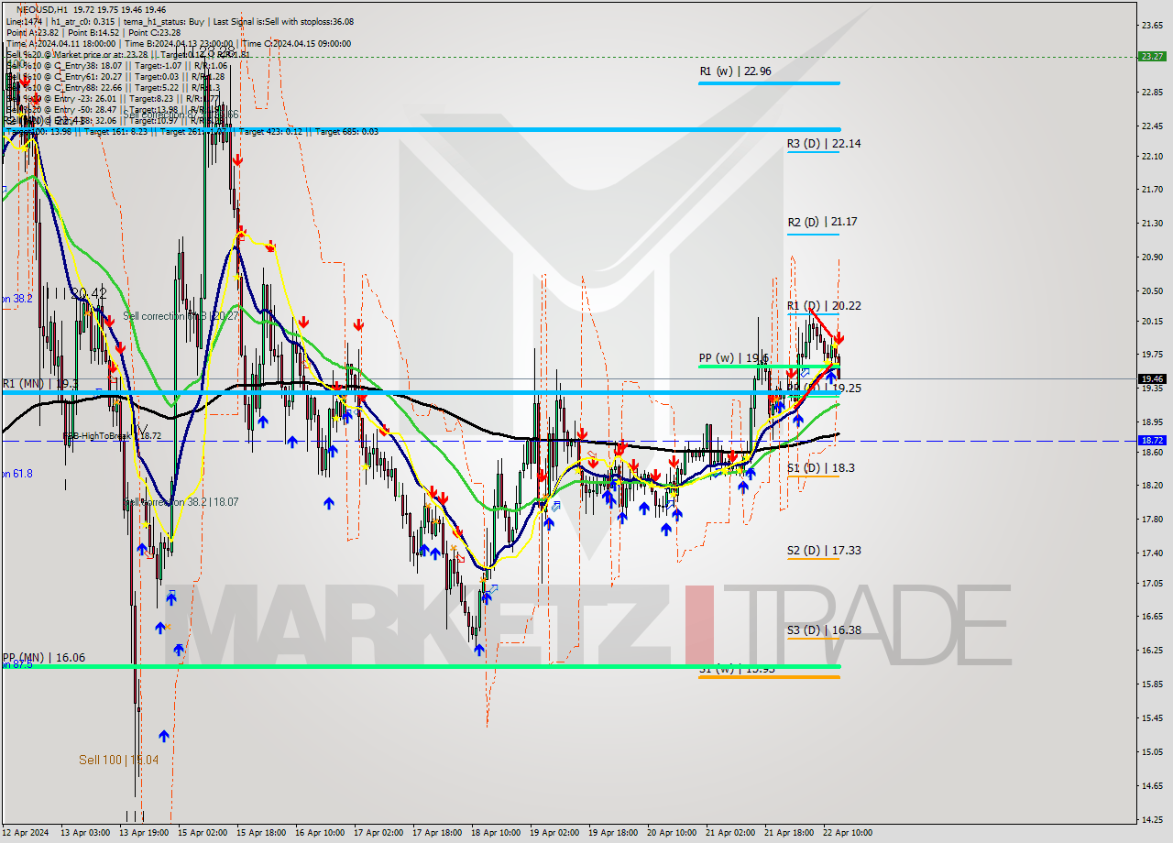This screenshot has width=1173, height=843.
Task: Select the 'C_Entry61: 20.27' sell line
Action: point(116,77)
